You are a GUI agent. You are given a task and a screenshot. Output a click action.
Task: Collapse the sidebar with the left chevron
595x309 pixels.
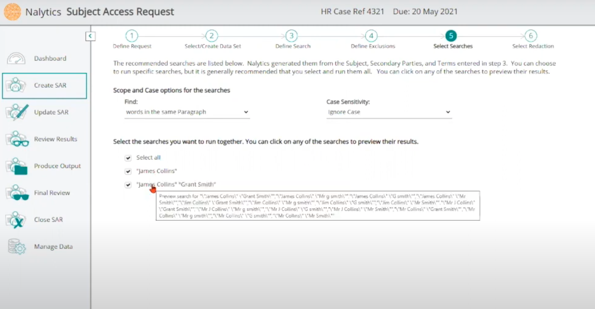[91, 36]
